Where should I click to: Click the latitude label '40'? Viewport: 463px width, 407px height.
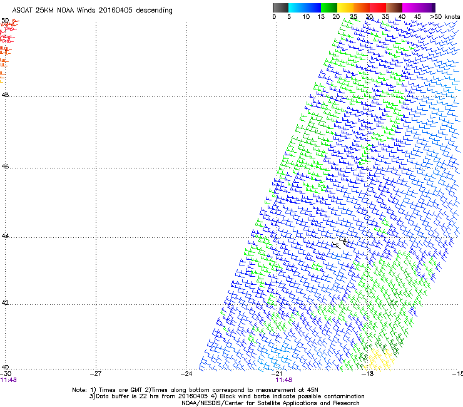point(5,367)
